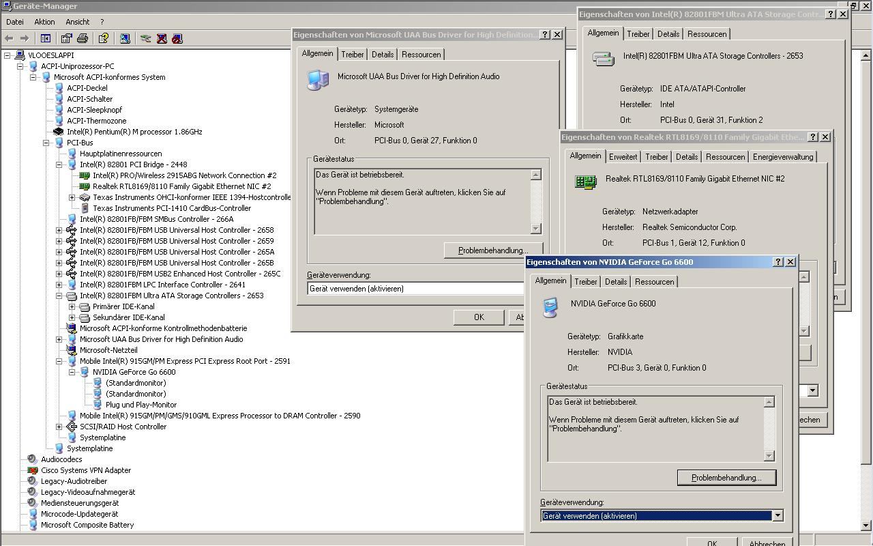
Task: Click the Back arrow in the toolbar
Action: click(9, 39)
